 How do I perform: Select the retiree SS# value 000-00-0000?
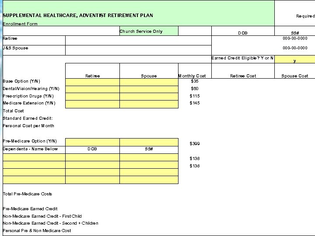[295, 38]
